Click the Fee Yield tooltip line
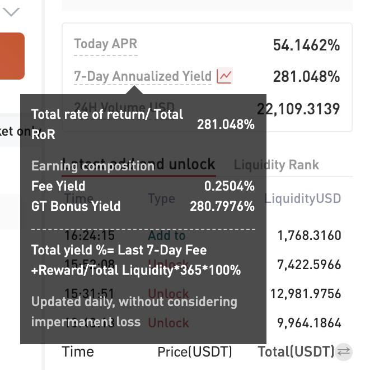Viewport: 365px width, 370px height. [143, 186]
